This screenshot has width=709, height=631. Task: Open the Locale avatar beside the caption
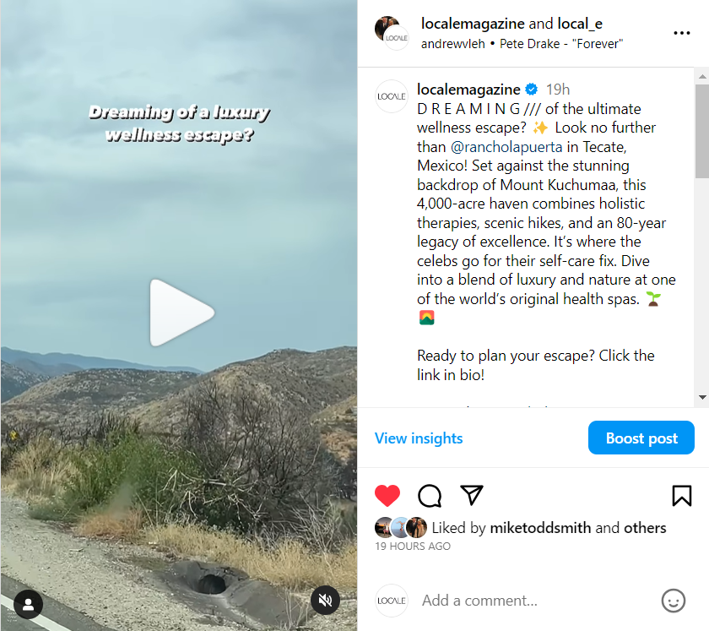(392, 96)
